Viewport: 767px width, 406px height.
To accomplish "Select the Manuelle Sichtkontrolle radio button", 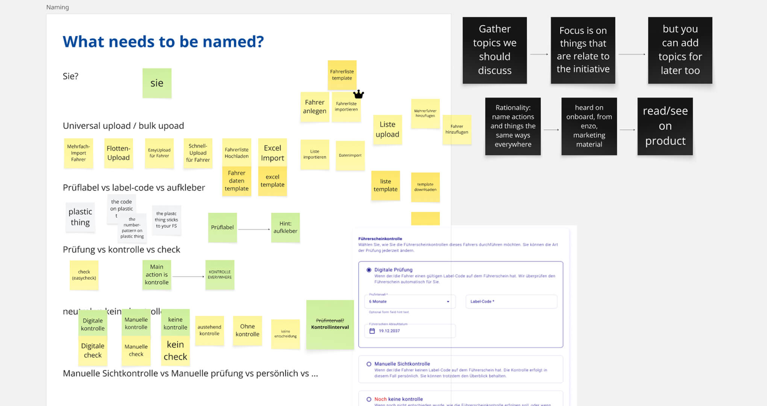I will [368, 364].
